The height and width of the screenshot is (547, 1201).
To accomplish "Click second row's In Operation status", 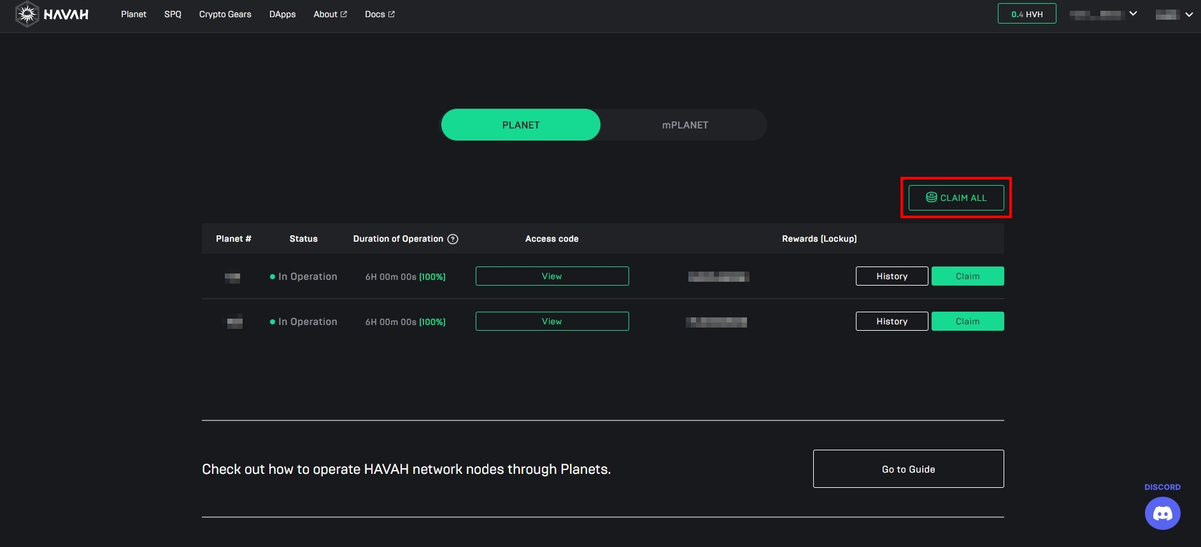I will (303, 322).
